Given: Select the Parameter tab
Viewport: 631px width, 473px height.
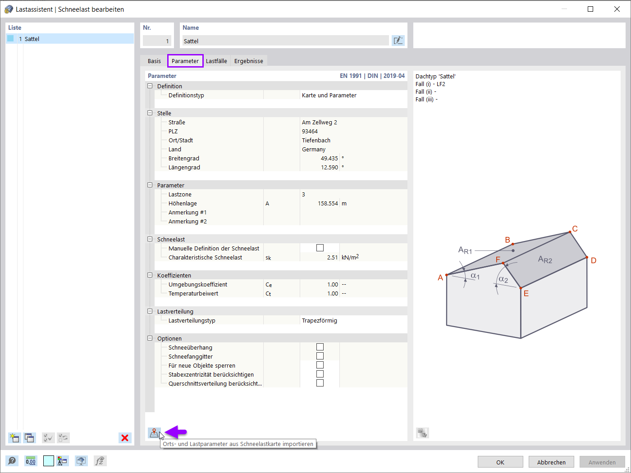Looking at the screenshot, I should [x=185, y=61].
